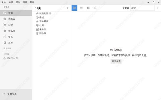Open the 菜单 section
This screenshot has width=161, height=100.
[16, 43]
